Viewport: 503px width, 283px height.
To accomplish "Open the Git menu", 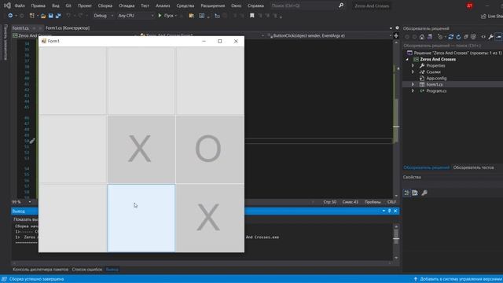I will (x=68, y=6).
